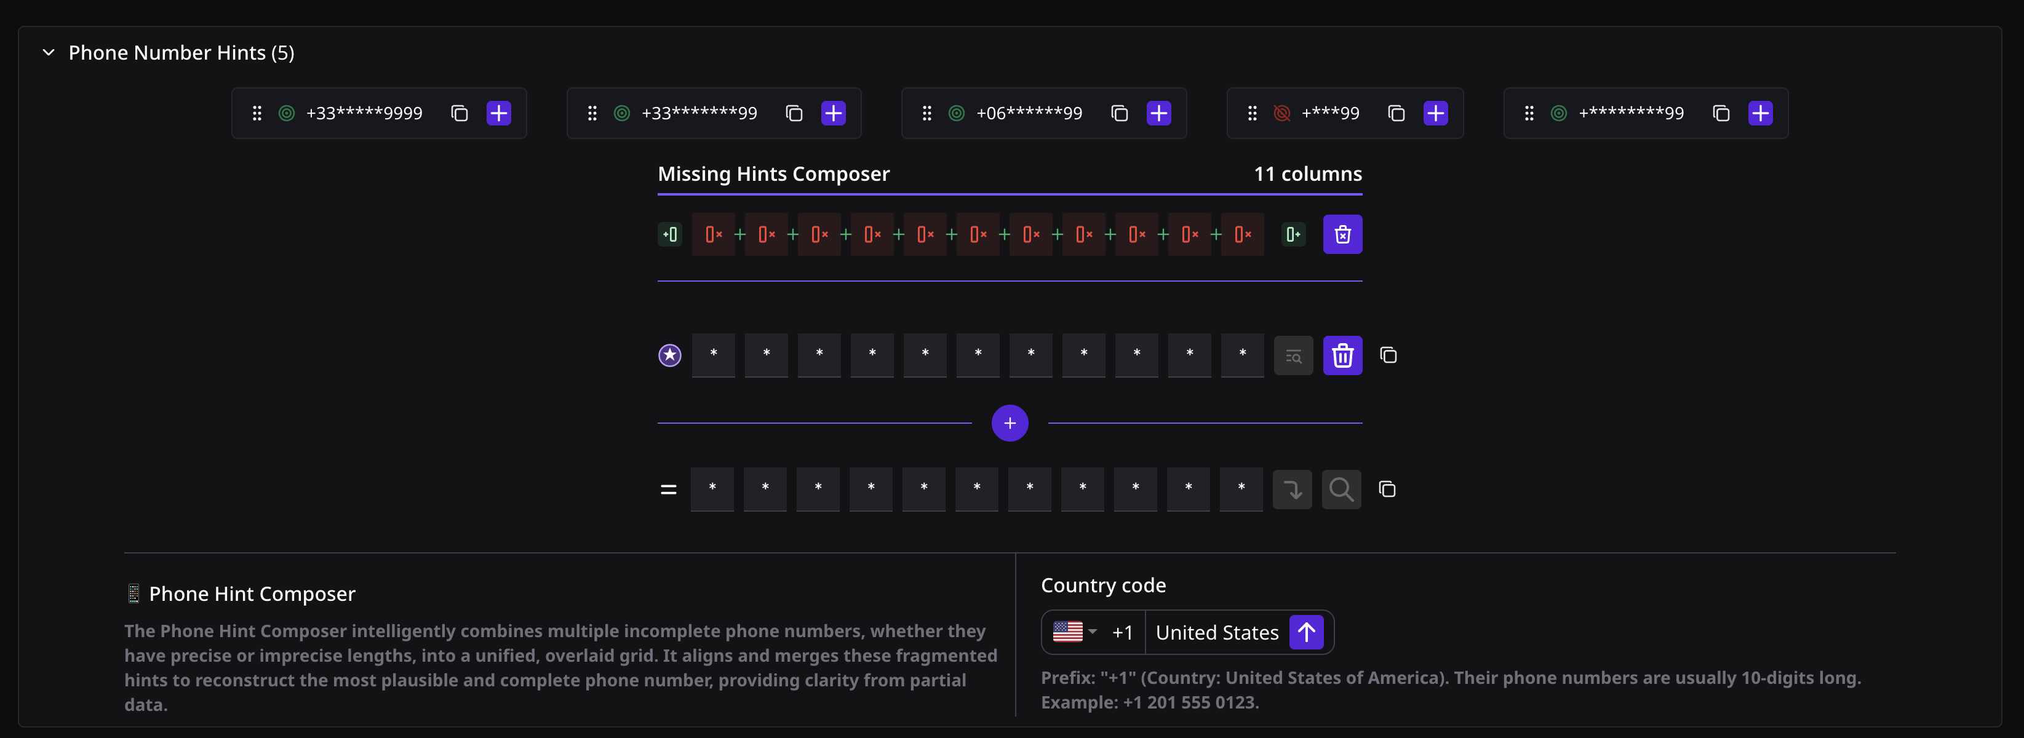Append column at right of composer
This screenshot has height=738, width=2024.
coord(1293,234)
